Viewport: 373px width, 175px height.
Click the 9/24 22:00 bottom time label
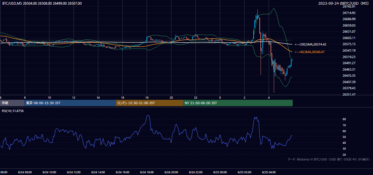tap(196, 172)
